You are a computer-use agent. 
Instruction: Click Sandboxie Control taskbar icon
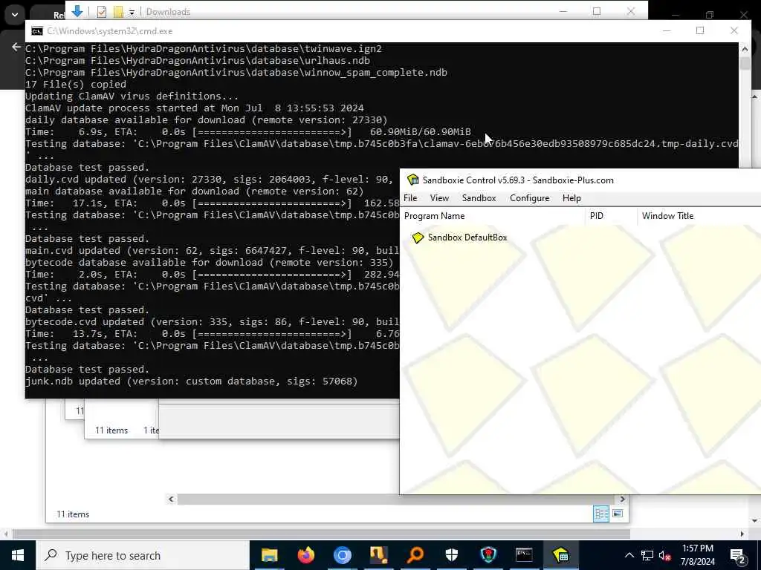click(x=560, y=555)
